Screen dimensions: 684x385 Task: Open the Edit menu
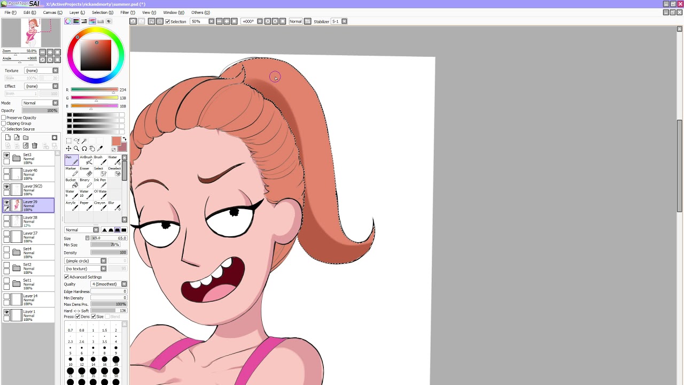click(30, 12)
